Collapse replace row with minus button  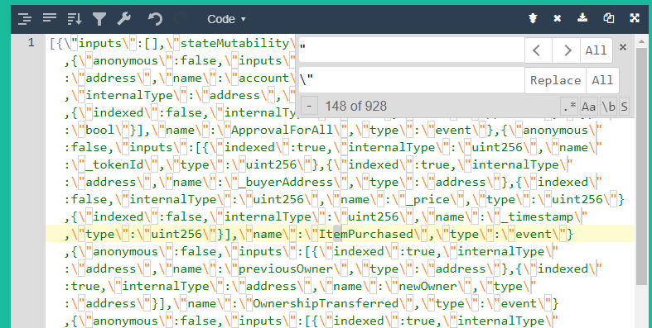pyautogui.click(x=309, y=106)
